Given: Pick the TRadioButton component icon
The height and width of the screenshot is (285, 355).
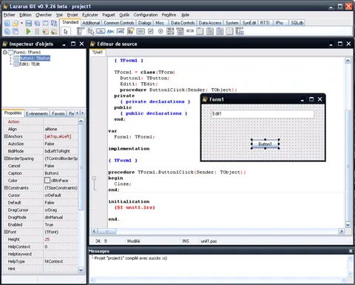Looking at the screenshot, I should point(160,31).
